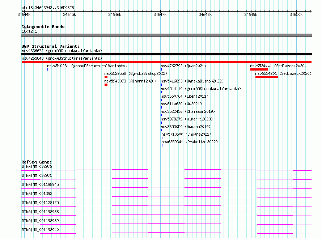
Task: Click the blue marker under nsv6259341
Action: pos(162,145)
